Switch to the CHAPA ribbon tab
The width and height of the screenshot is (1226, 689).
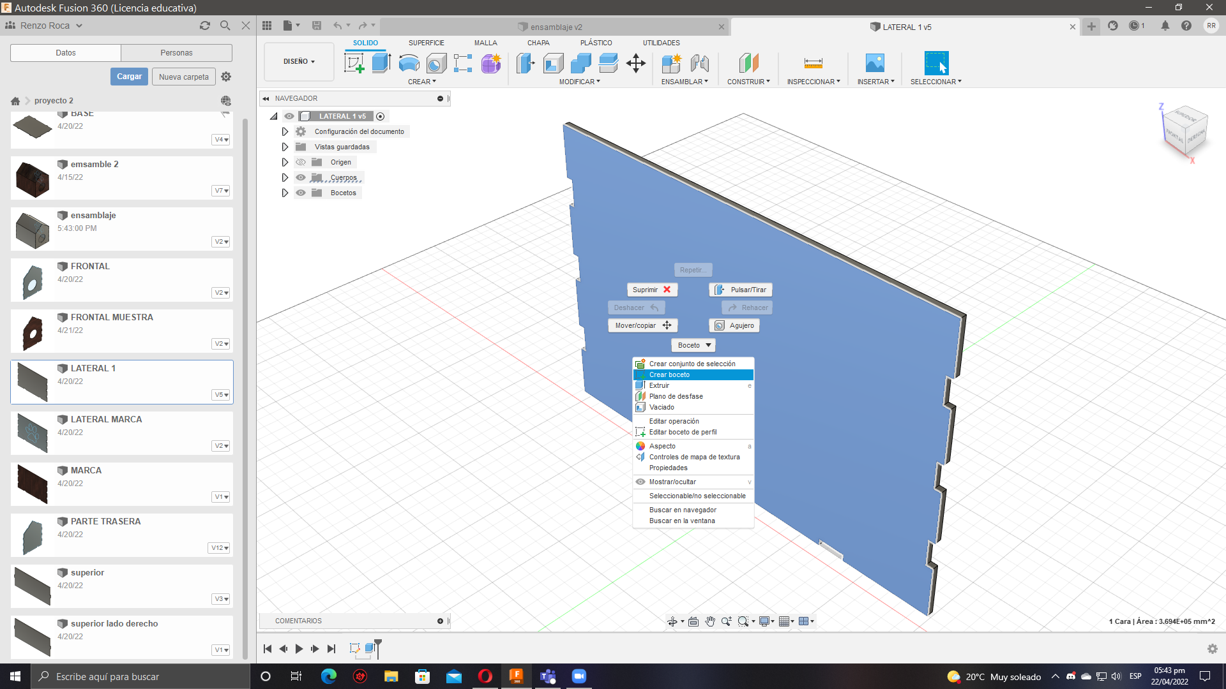click(538, 43)
